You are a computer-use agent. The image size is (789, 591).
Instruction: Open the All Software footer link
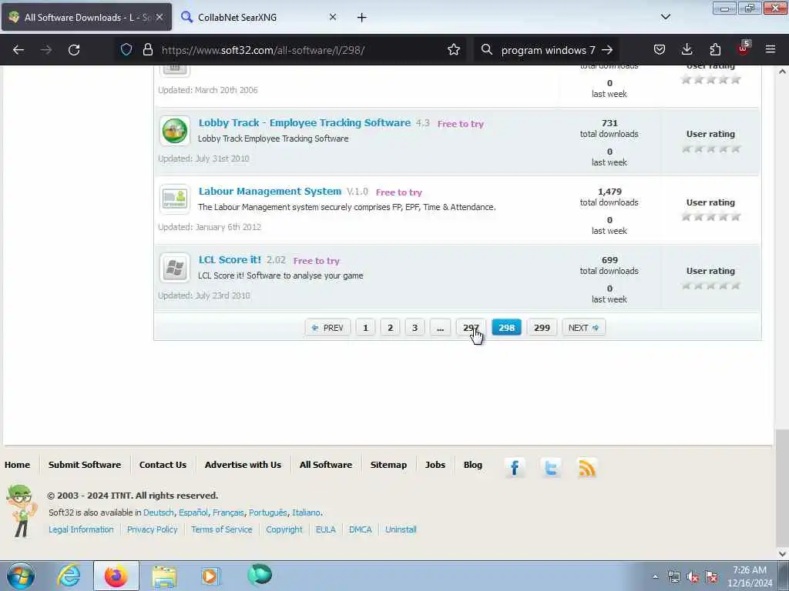(326, 465)
